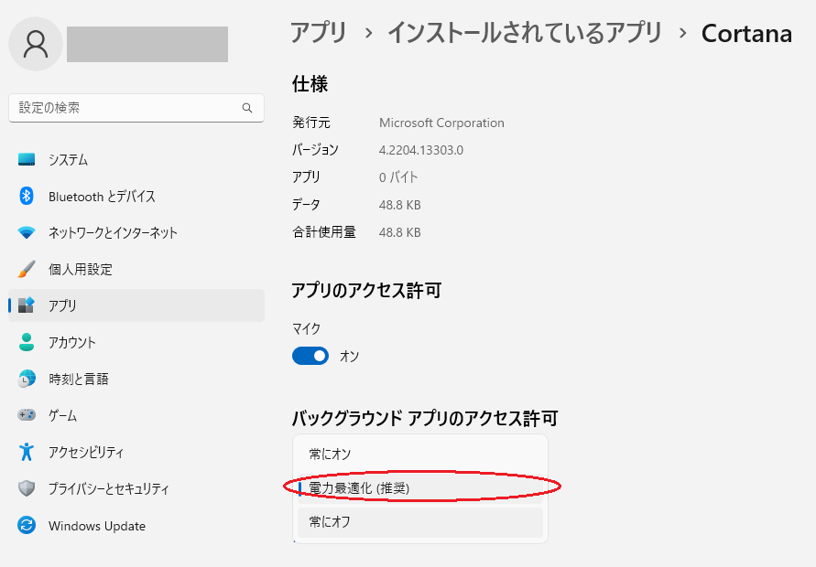The height and width of the screenshot is (567, 816).
Task: Open アカウント settings label
Action: click(72, 343)
